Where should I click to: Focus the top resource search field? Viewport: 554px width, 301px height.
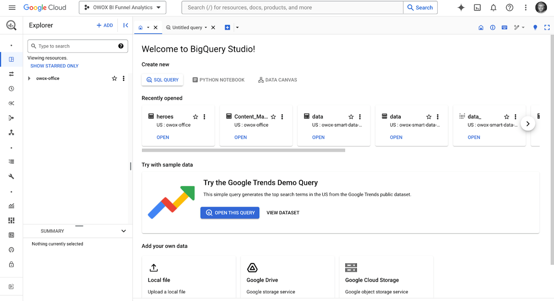[x=292, y=8]
